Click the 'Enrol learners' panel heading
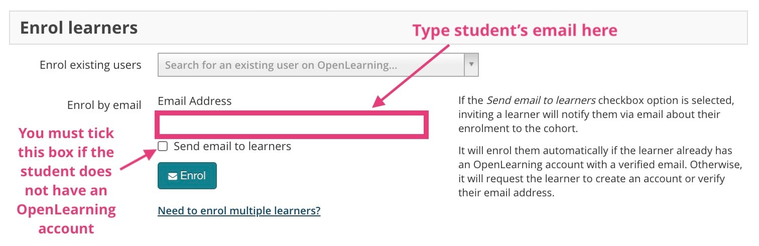 (79, 28)
